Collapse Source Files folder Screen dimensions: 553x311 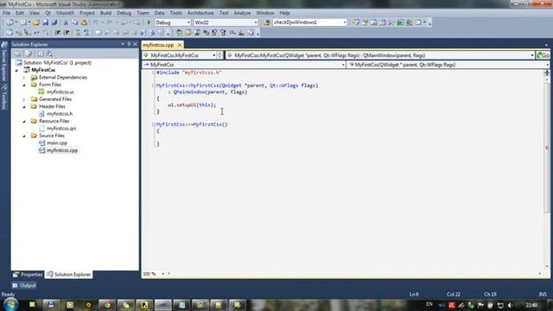(24, 136)
